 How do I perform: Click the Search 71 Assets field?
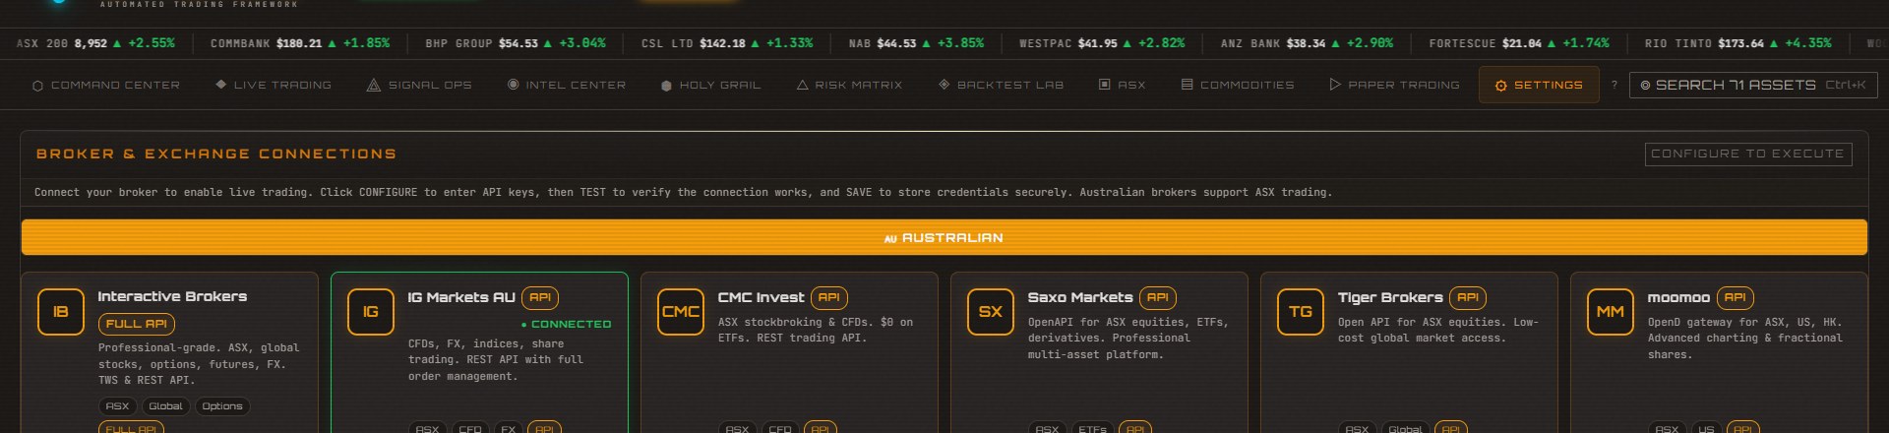tap(1752, 86)
